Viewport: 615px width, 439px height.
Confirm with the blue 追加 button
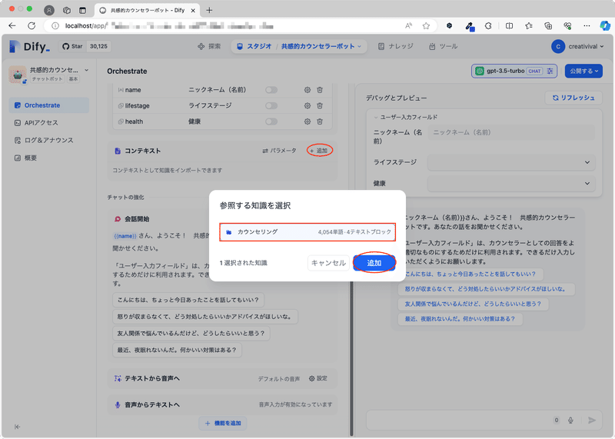point(374,263)
